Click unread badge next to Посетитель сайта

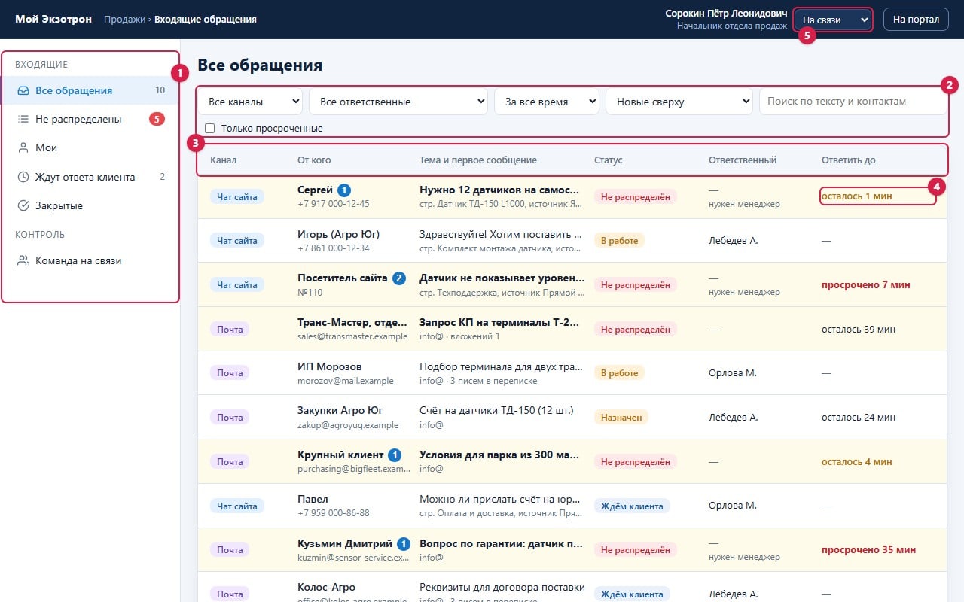399,278
